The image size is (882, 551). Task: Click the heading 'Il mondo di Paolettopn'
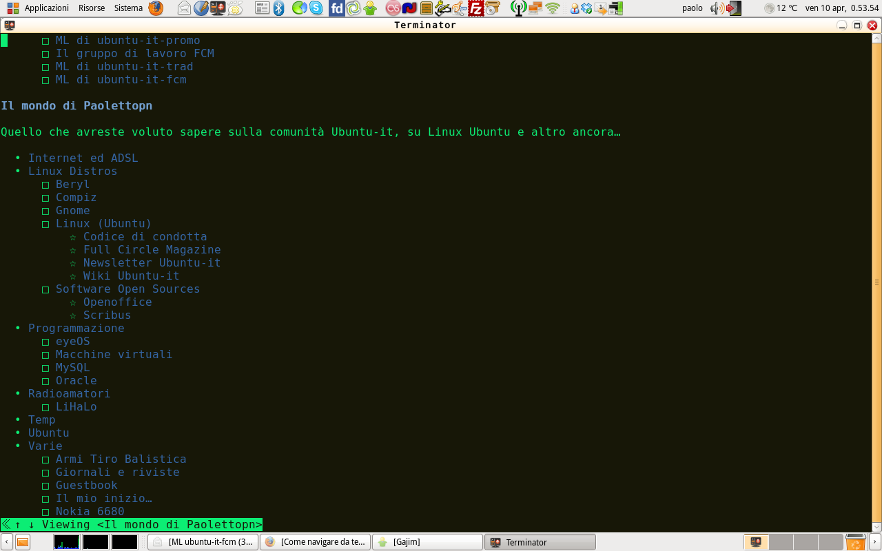click(x=76, y=106)
